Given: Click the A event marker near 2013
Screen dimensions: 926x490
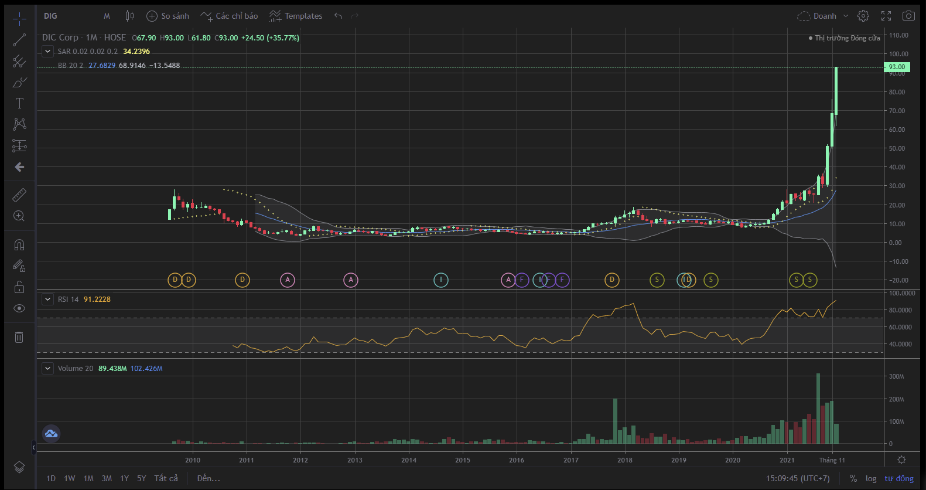Looking at the screenshot, I should [351, 280].
